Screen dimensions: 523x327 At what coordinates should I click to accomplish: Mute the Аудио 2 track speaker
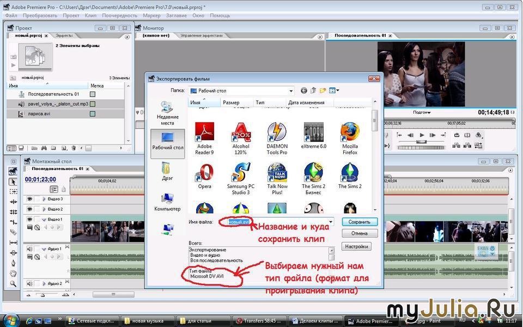pos(29,283)
